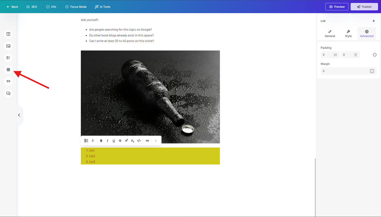
Task: Click the Publish button
Action: [364, 7]
